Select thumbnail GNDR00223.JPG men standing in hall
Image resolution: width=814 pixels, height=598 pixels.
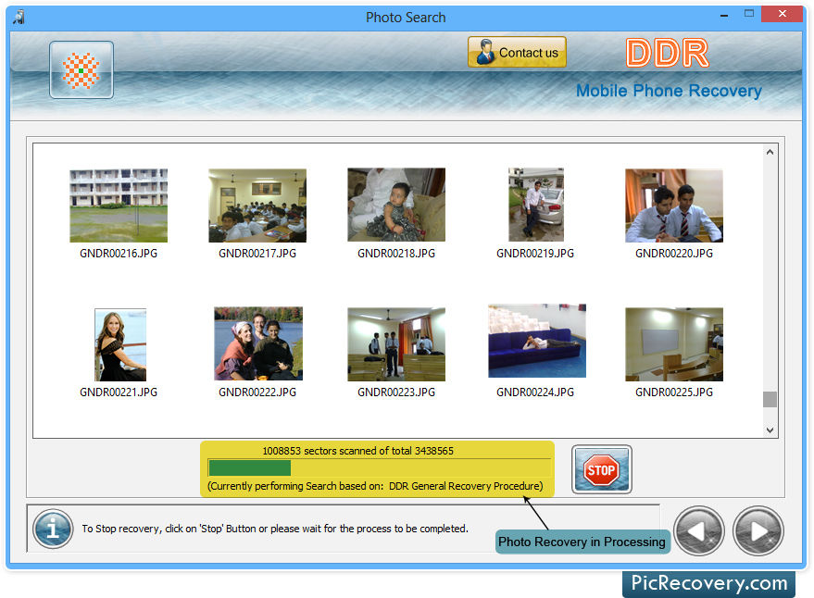396,344
